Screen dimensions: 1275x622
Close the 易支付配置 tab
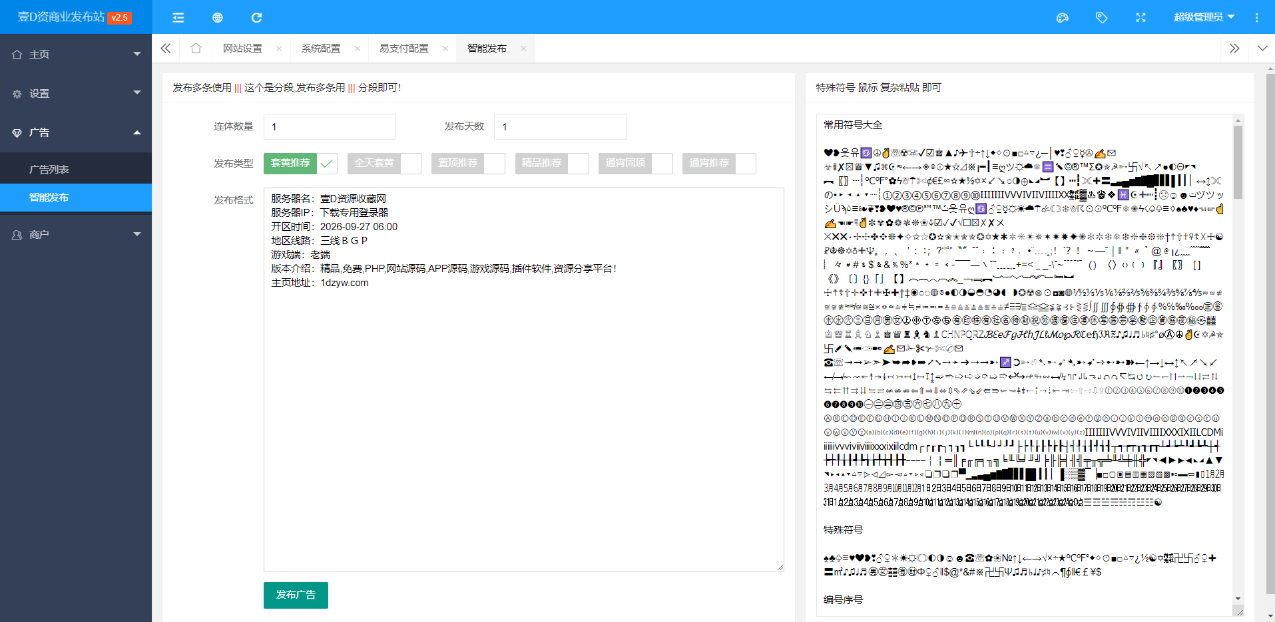(445, 49)
